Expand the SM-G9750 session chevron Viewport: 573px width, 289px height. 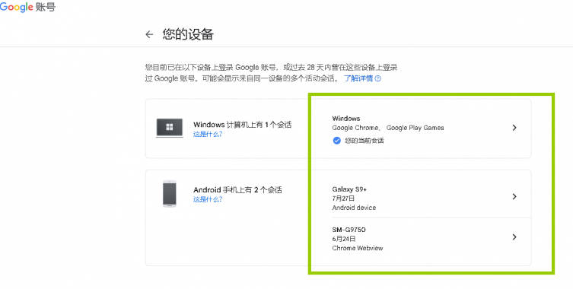(x=514, y=237)
